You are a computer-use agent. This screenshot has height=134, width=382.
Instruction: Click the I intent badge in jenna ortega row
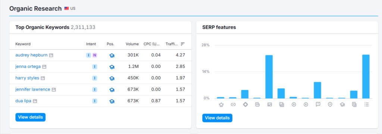click(94, 67)
